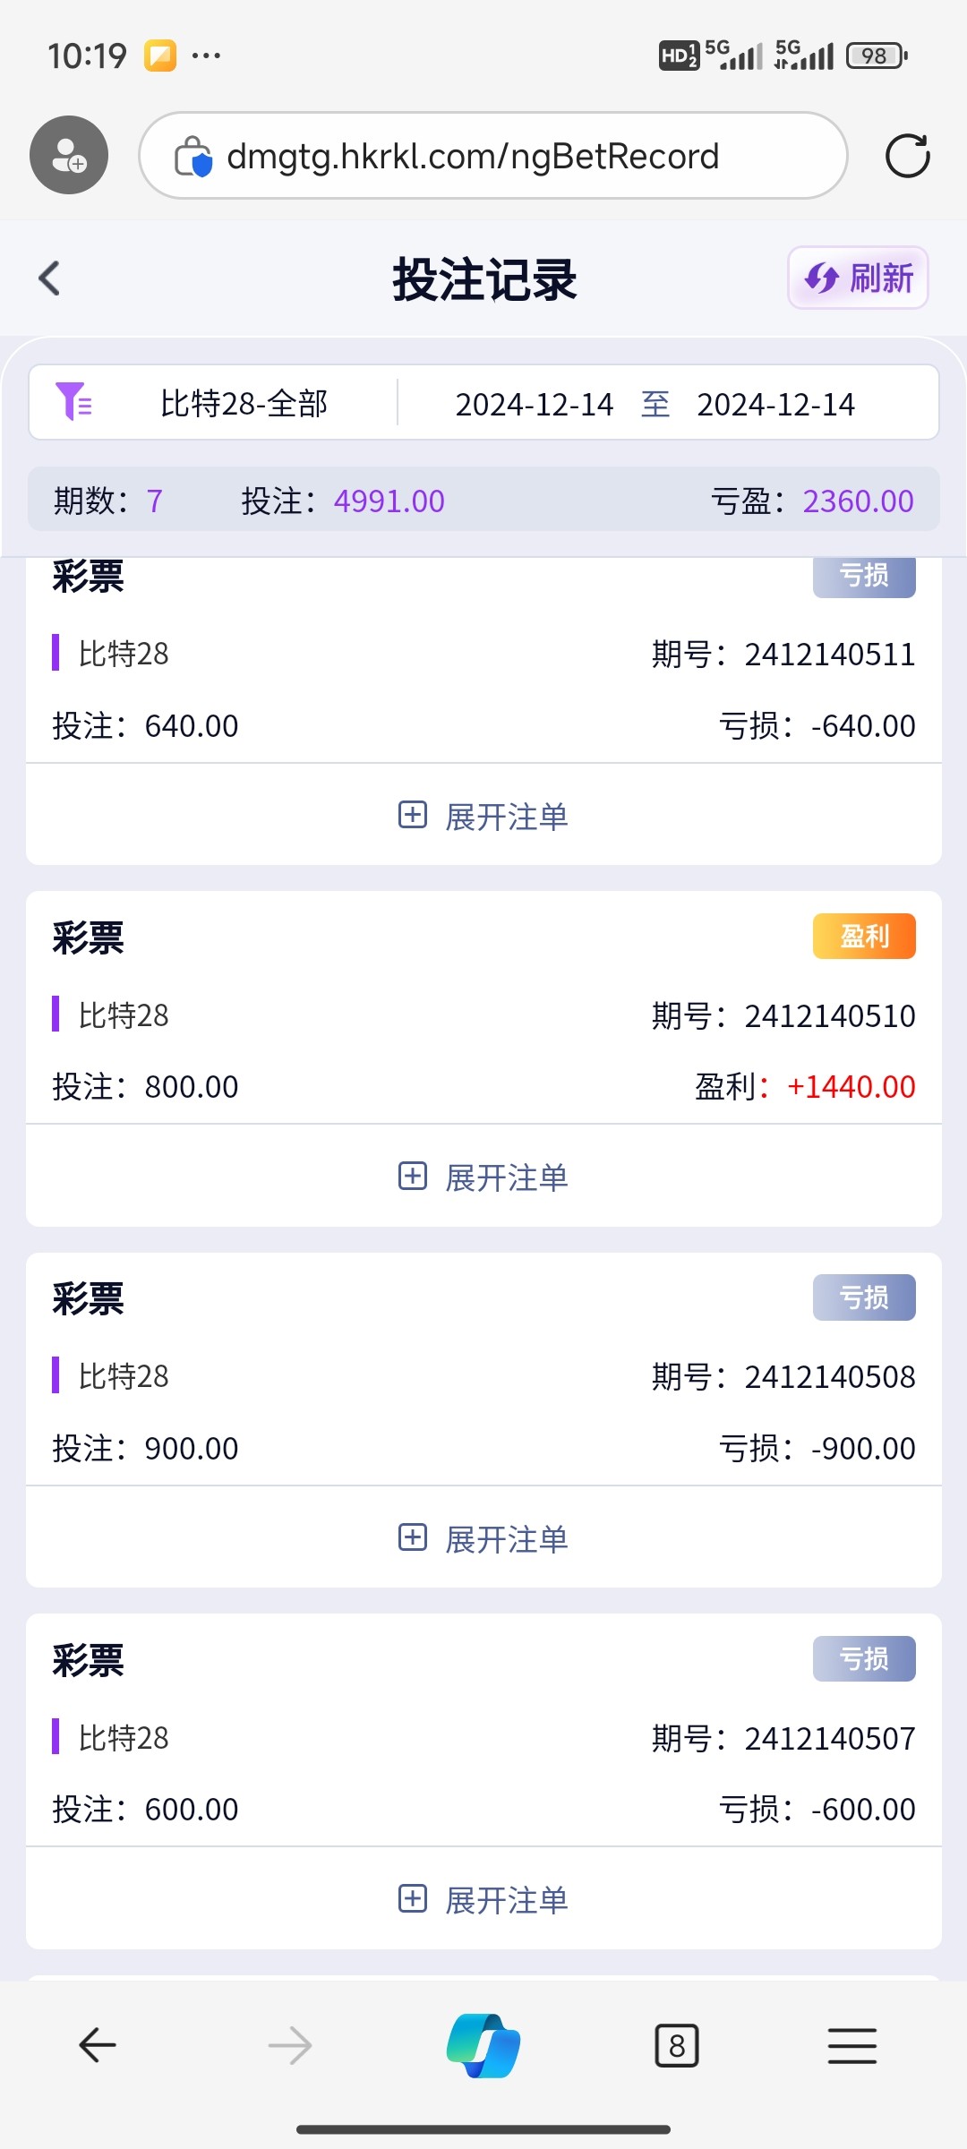The image size is (967, 2149).
Task: Expand bet slip for period 2412140511
Action: (x=483, y=816)
